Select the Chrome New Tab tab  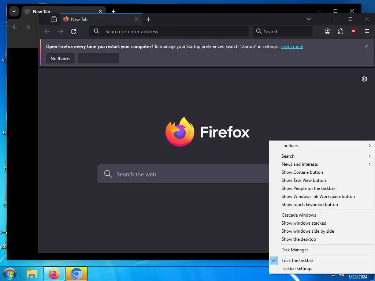[64, 11]
